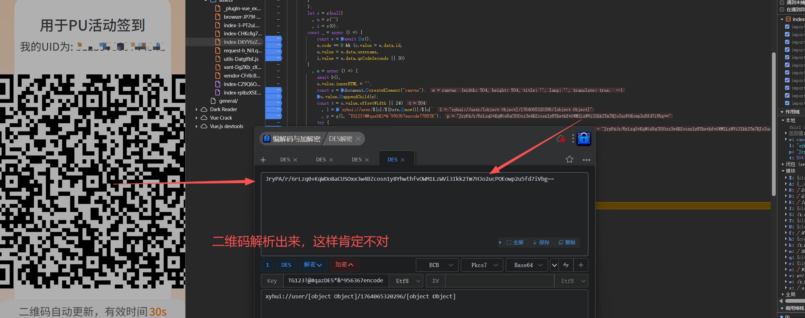Click the Fullscreen (全屏) icon button

point(515,242)
